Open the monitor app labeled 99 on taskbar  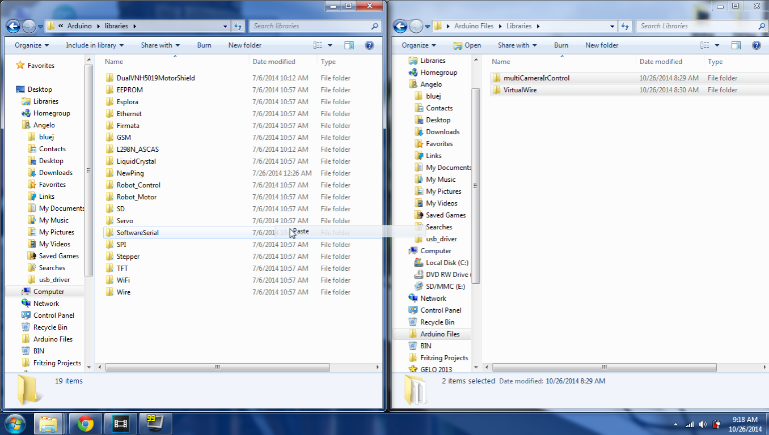[154, 423]
